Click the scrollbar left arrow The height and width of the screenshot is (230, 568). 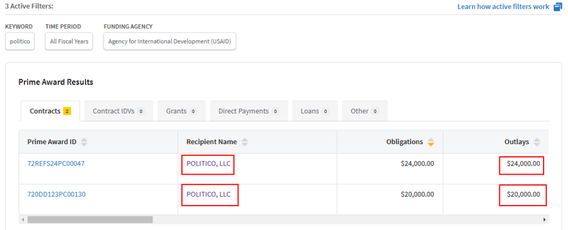pyautogui.click(x=23, y=219)
